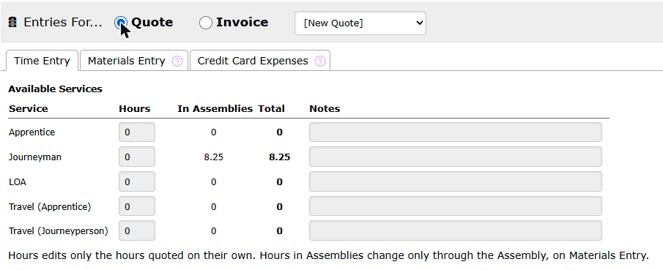This screenshot has width=663, height=270.
Task: Click the LOA notes field
Action: coord(456,181)
